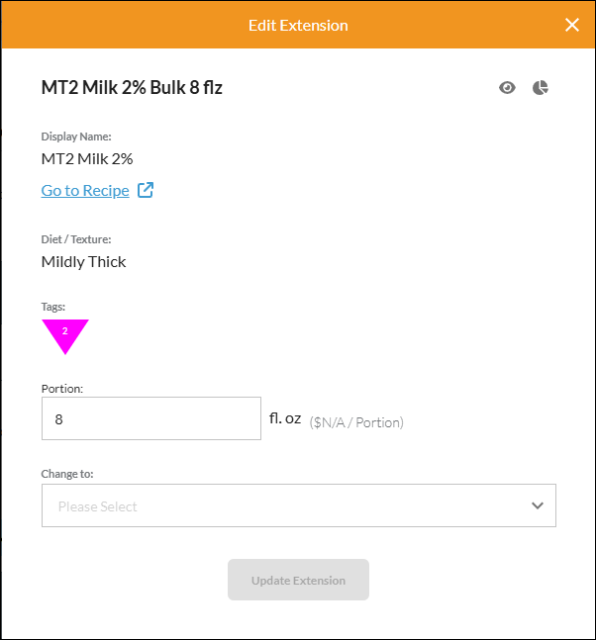The height and width of the screenshot is (640, 596).
Task: Open the Go to Recipe link
Action: (85, 191)
